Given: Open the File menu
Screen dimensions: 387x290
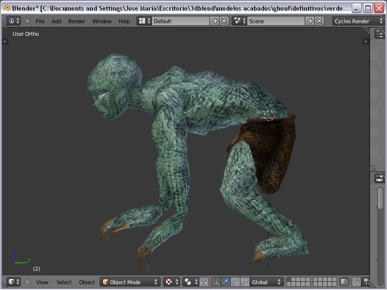Looking at the screenshot, I should 40,21.
